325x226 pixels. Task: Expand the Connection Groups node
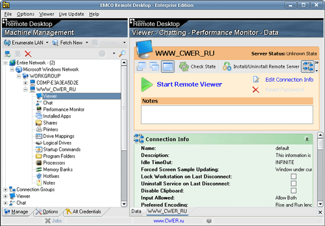coord(6,189)
